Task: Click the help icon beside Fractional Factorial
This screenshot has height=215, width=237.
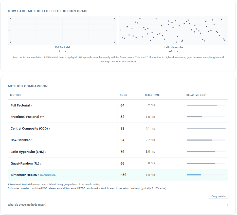Action: coord(43,117)
